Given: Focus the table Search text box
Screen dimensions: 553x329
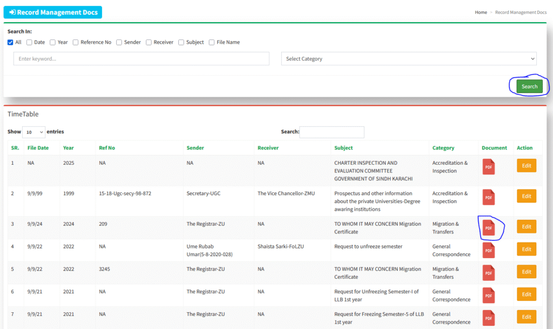Looking at the screenshot, I should (x=332, y=132).
